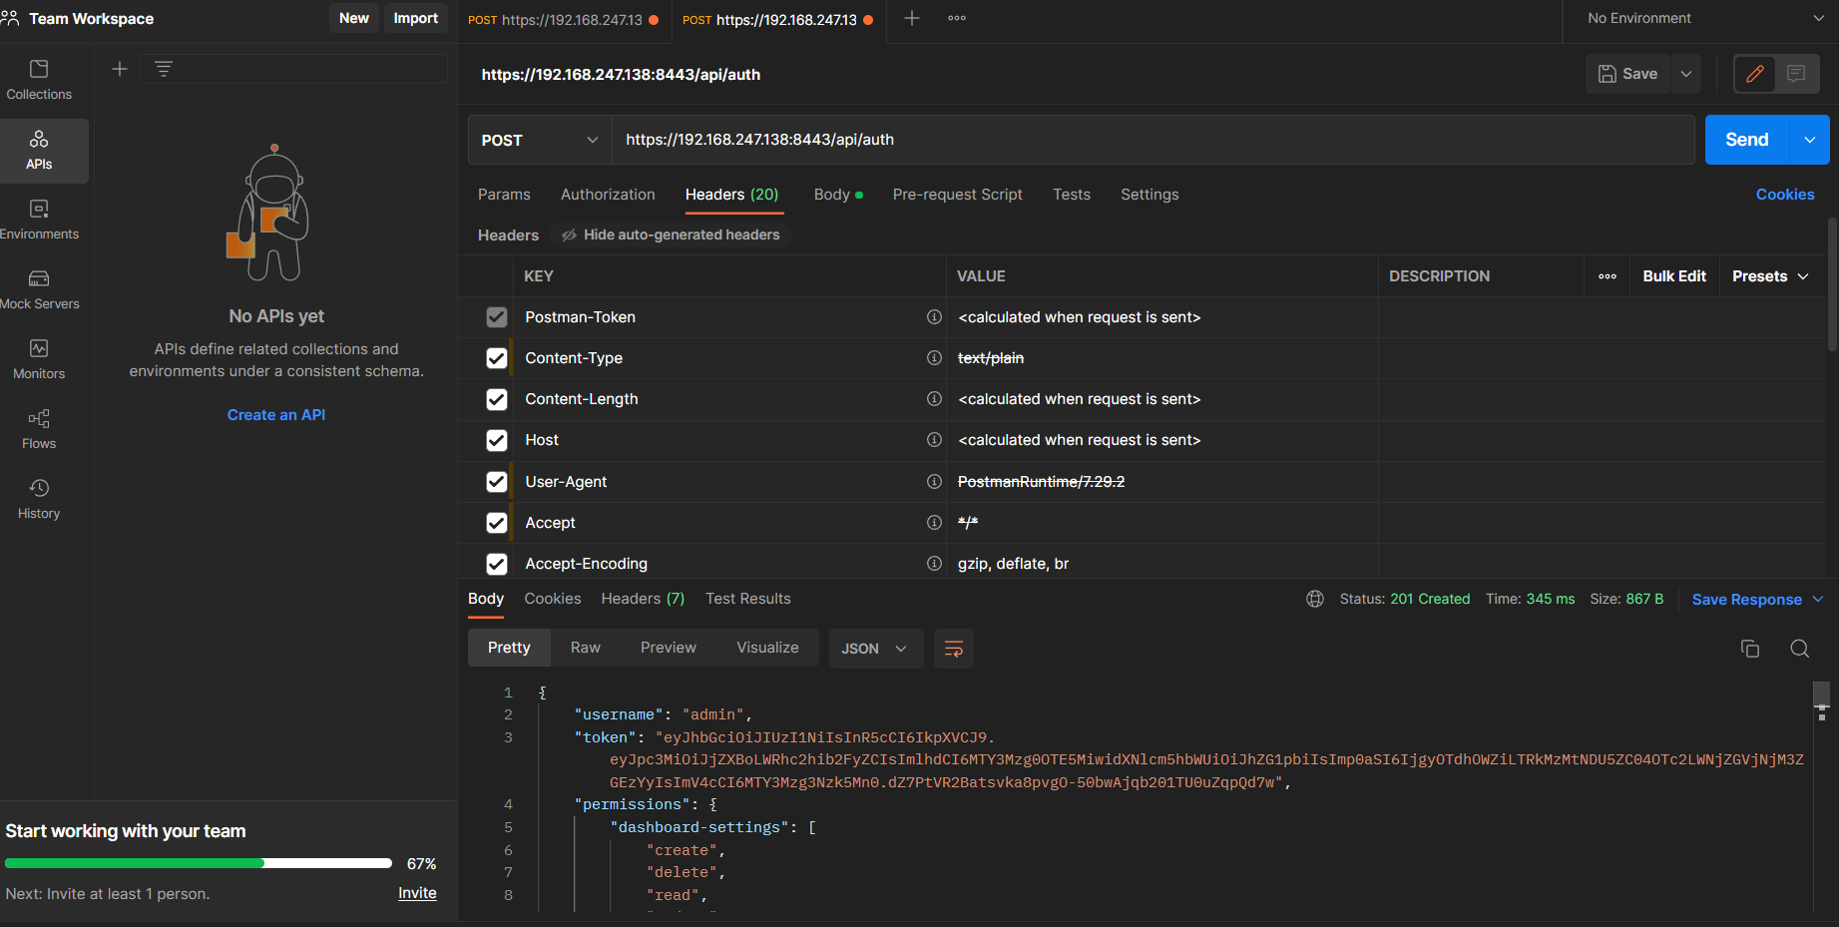
Task: Open Mock Servers in the sidebar
Action: (39, 289)
